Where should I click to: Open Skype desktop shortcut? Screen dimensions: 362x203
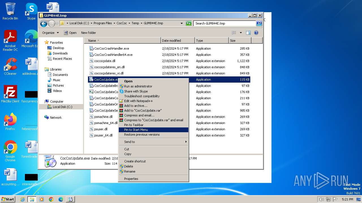31,11
